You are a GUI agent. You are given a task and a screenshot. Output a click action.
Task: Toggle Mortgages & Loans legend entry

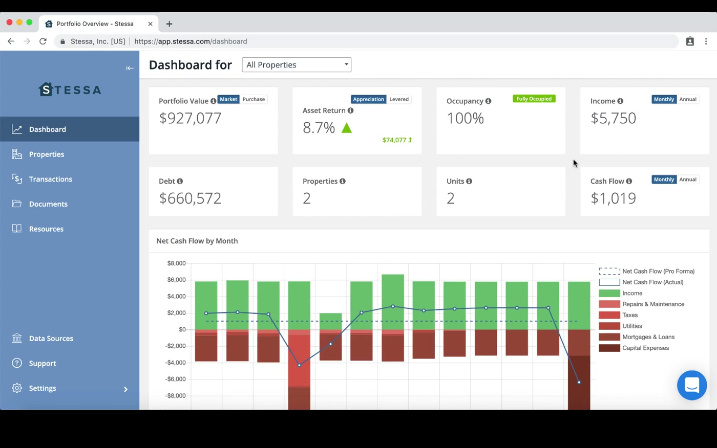click(637, 337)
